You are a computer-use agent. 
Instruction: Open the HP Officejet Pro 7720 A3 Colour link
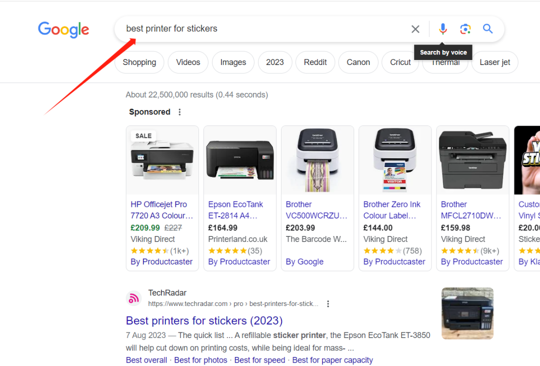162,210
